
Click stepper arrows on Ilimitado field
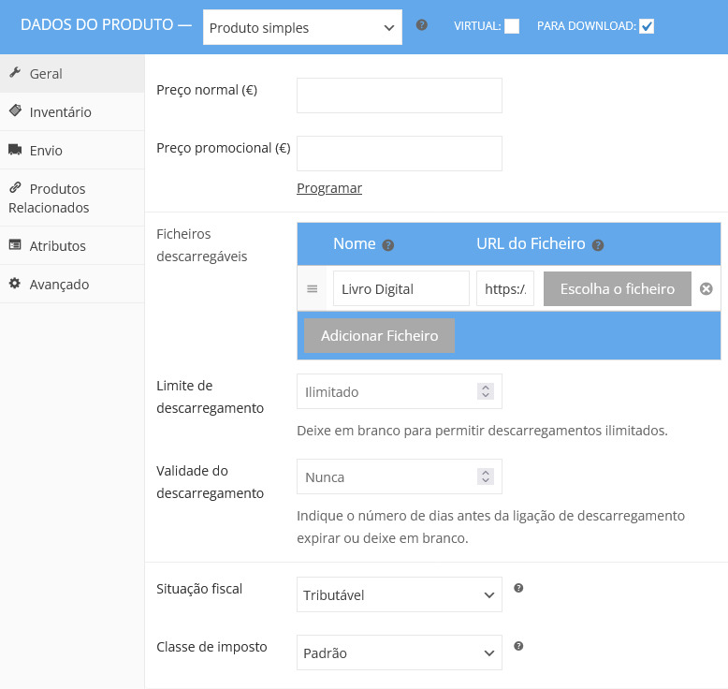486,391
